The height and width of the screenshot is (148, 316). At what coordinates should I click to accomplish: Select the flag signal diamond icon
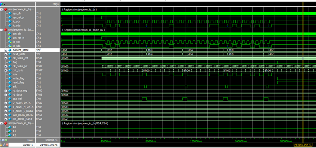10,62
